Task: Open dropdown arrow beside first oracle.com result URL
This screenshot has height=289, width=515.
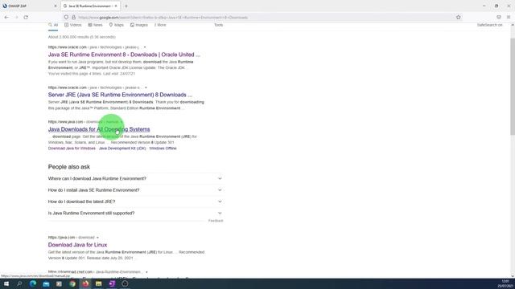Action: point(145,47)
